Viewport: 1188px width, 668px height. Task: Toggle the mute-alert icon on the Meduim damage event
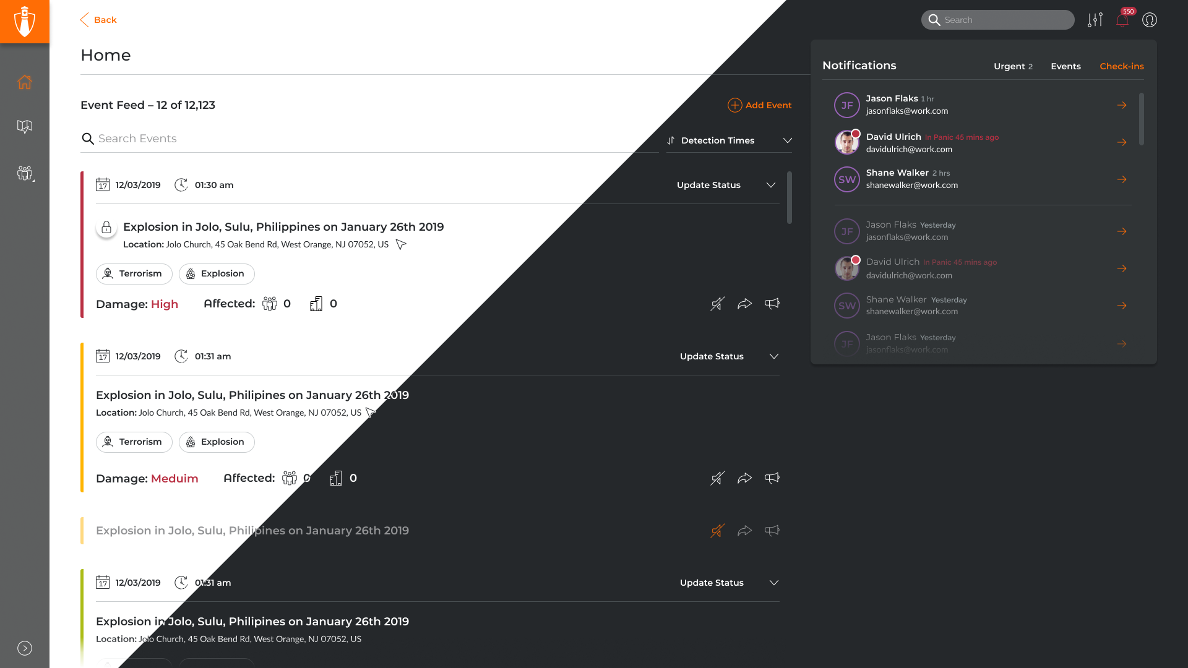718,478
